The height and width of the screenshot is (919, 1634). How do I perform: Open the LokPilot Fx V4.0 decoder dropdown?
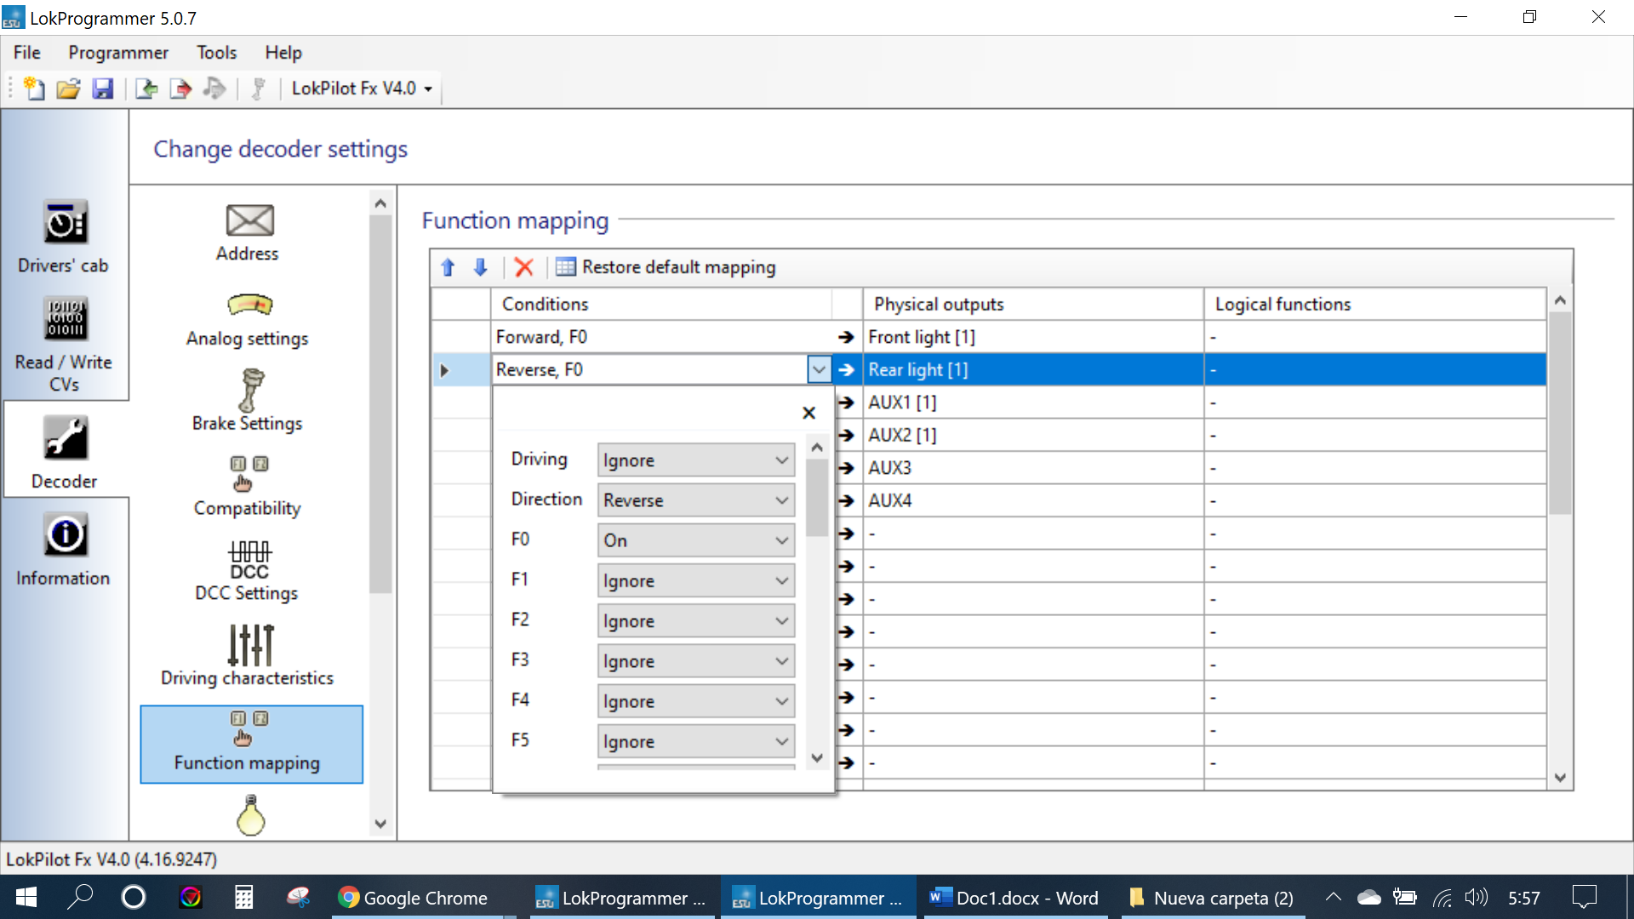[363, 88]
